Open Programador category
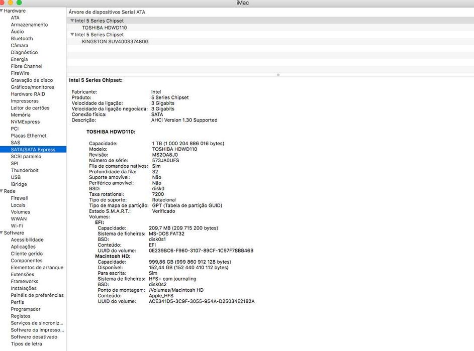474x351 pixels. tap(26, 309)
